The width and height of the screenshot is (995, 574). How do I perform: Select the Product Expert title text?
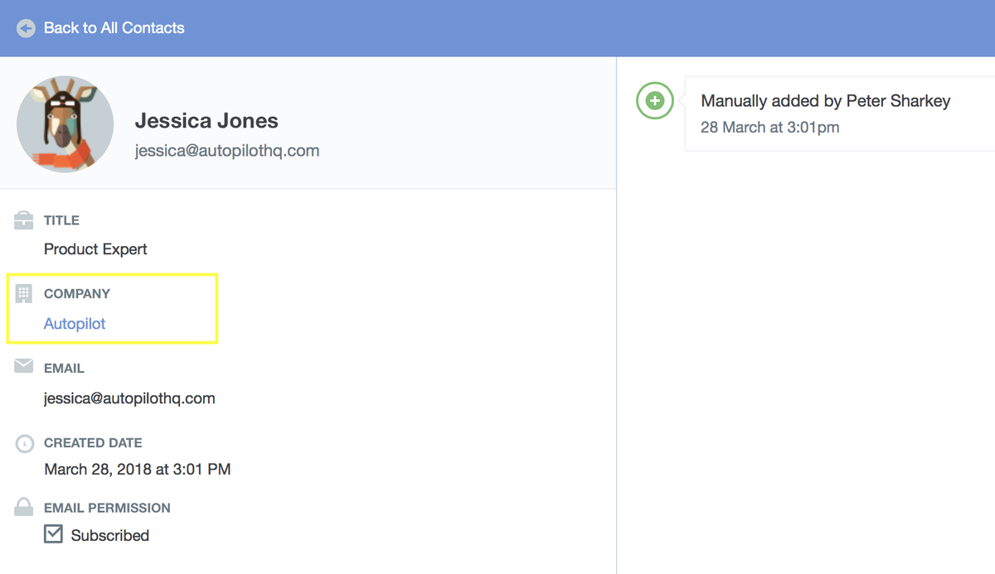[95, 248]
